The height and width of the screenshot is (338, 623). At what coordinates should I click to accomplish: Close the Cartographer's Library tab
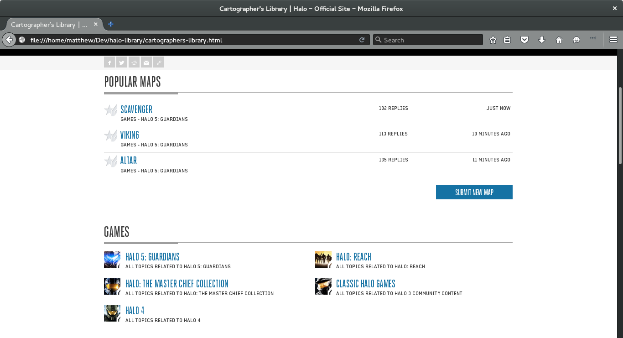[96, 24]
